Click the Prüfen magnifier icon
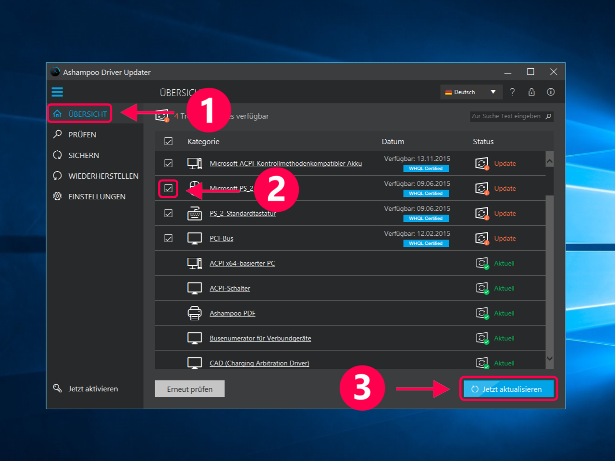 (57, 134)
